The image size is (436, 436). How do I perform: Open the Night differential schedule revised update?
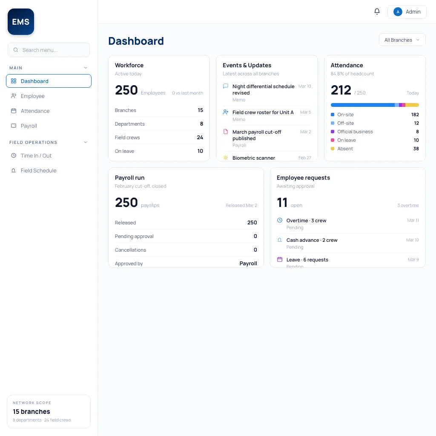click(x=267, y=93)
